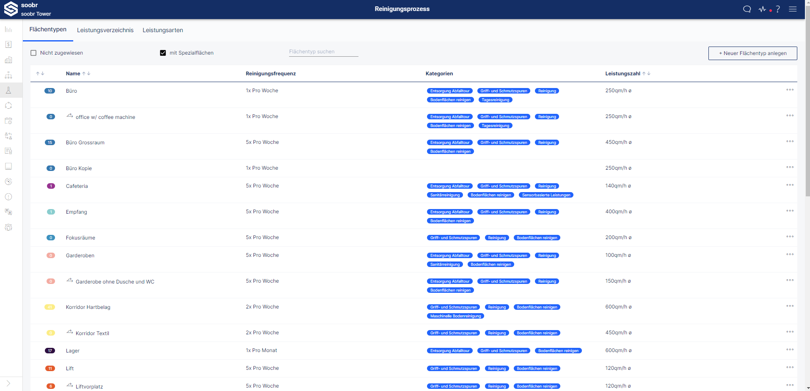Open the Cafeteria area type

point(77,186)
